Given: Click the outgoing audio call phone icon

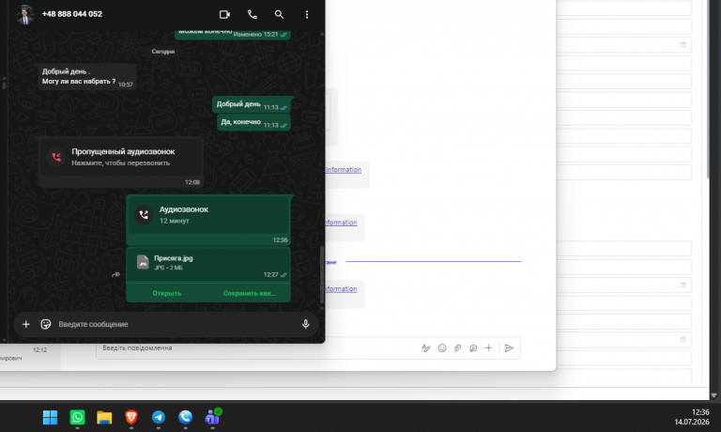Looking at the screenshot, I should point(144,214).
